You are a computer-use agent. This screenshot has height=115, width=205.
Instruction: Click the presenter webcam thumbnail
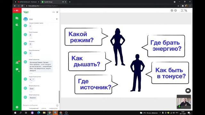(184, 102)
